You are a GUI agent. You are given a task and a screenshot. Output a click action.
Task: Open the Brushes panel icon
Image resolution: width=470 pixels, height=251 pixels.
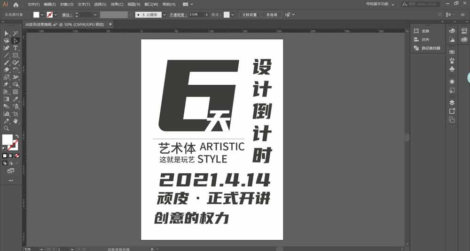tap(452, 61)
